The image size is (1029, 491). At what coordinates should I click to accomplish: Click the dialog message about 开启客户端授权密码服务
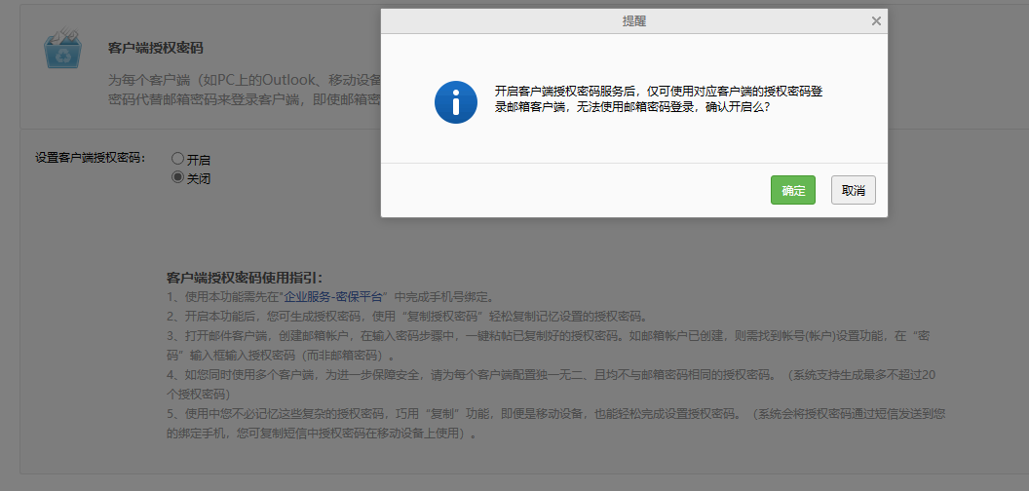(x=659, y=99)
